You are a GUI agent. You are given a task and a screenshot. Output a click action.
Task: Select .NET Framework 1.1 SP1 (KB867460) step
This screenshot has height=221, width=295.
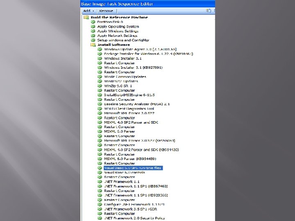click(x=136, y=186)
